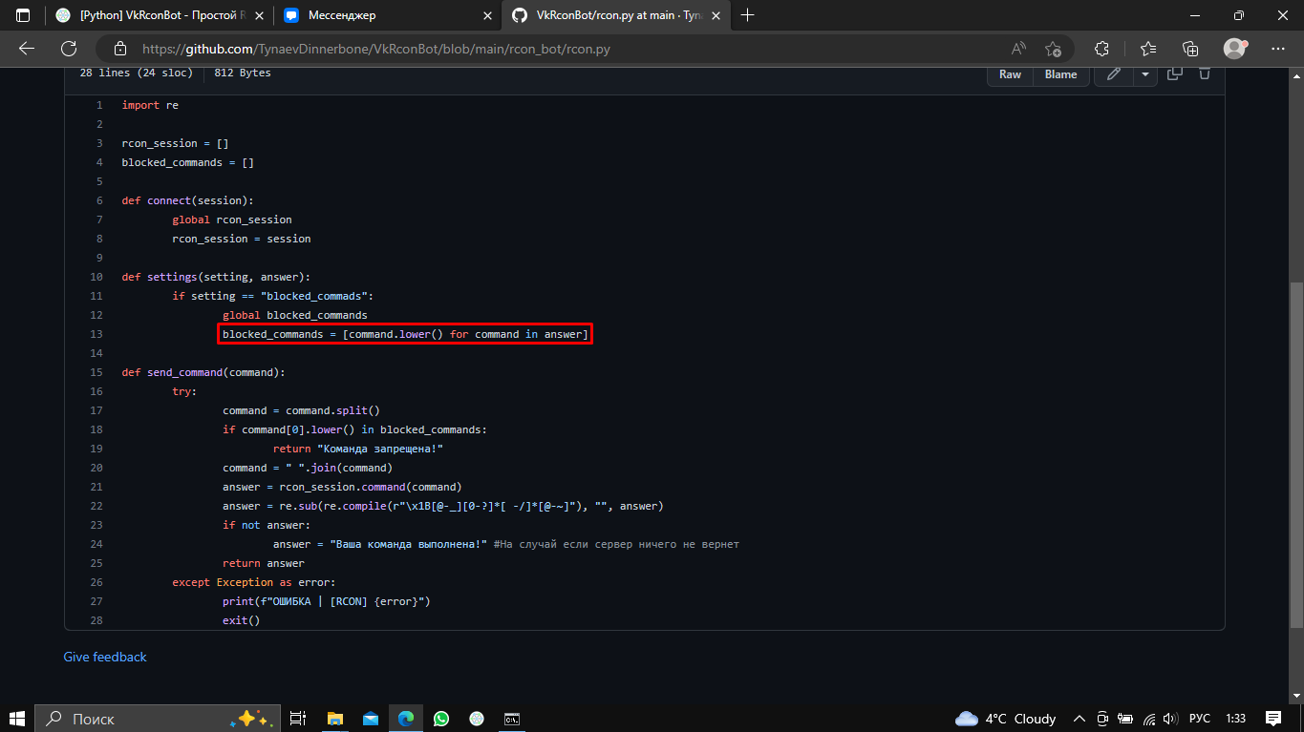
Task: Open browser Settings and more menu
Action: pyautogui.click(x=1278, y=49)
